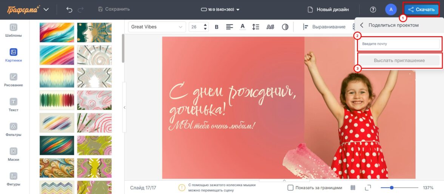Open the Шаблоны sidebar tab
The image size is (444, 194).
coord(14,31)
